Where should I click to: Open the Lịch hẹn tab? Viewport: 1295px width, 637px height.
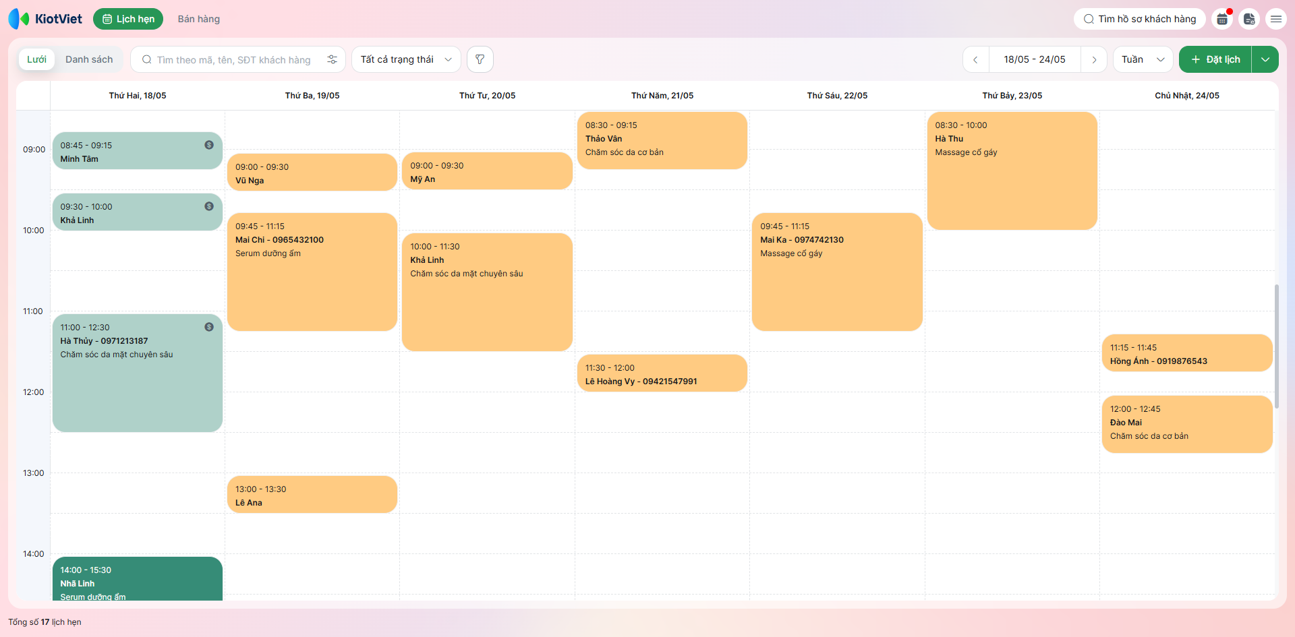click(128, 19)
